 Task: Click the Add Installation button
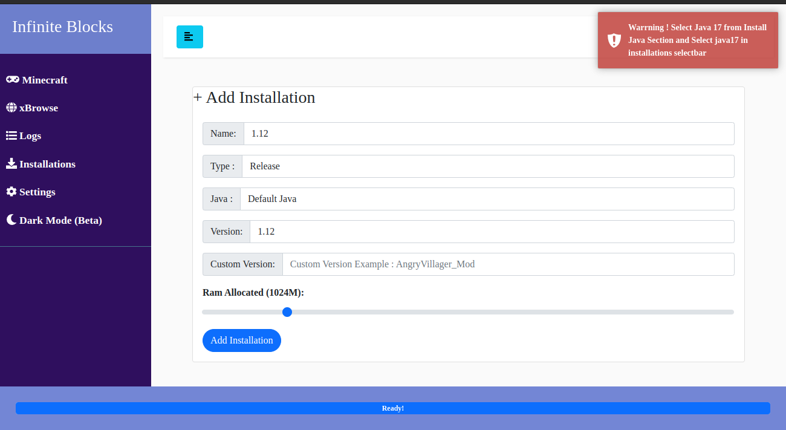(242, 340)
